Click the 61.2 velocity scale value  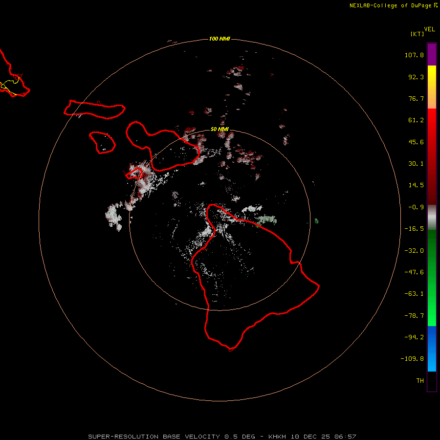click(x=416, y=120)
